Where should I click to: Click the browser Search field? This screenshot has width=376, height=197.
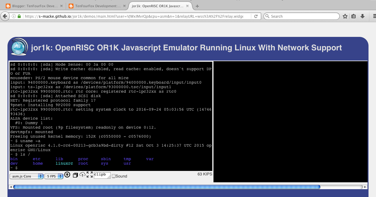tap(301, 16)
